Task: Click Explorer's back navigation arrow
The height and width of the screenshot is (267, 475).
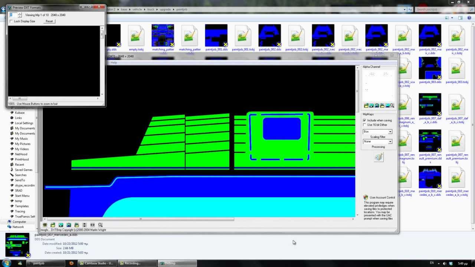Action: (x=3, y=9)
